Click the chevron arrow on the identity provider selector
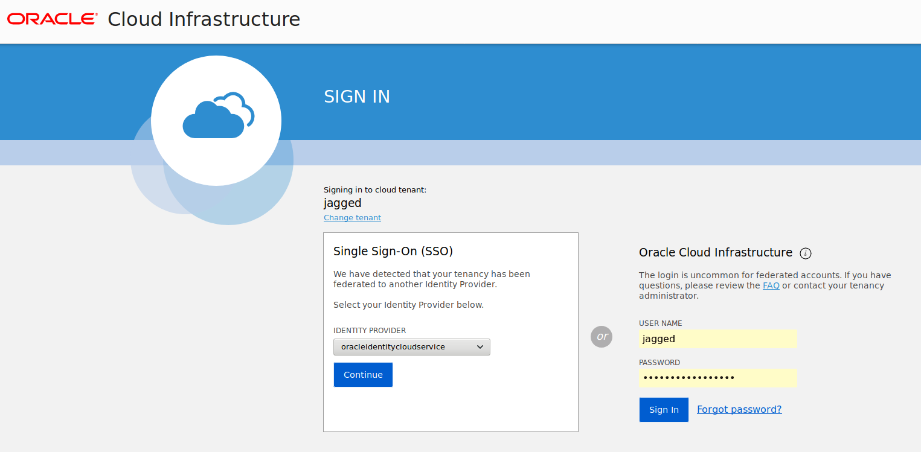 click(x=480, y=346)
